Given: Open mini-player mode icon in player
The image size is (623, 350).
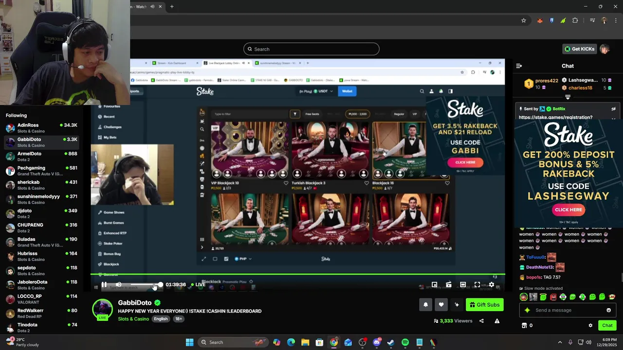Looking at the screenshot, I should coord(435,284).
